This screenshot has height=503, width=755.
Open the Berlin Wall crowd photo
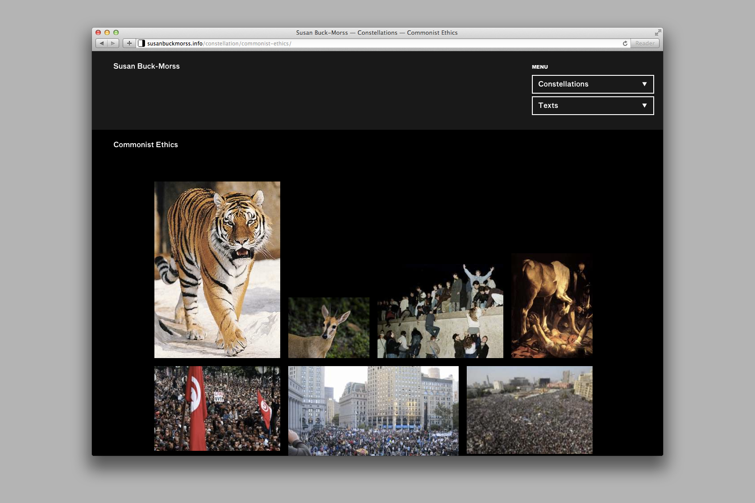tap(440, 311)
